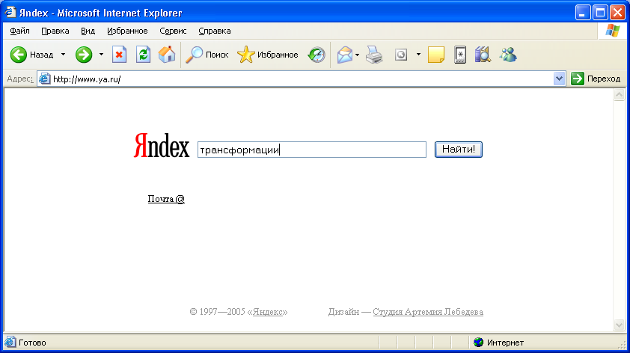The height and width of the screenshot is (353, 630).
Task: Open the Справка menu
Action: click(215, 31)
